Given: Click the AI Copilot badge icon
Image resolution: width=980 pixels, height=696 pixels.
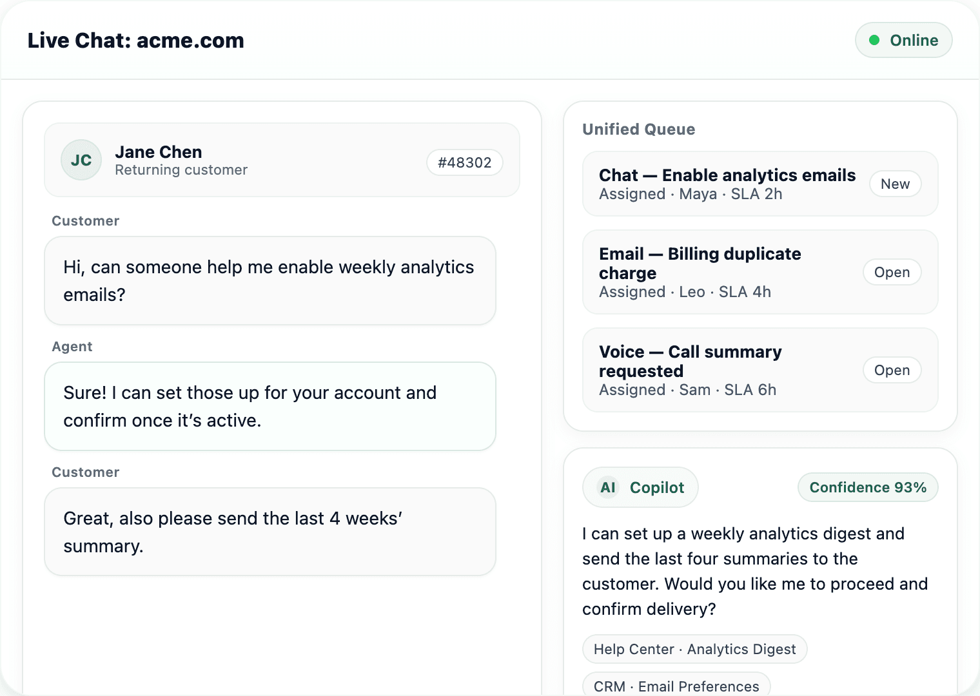Looking at the screenshot, I should click(x=607, y=487).
